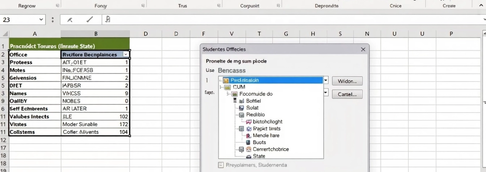Select column N header
Image resolution: width=486 pixels, height=172 pixels.
(367, 34)
